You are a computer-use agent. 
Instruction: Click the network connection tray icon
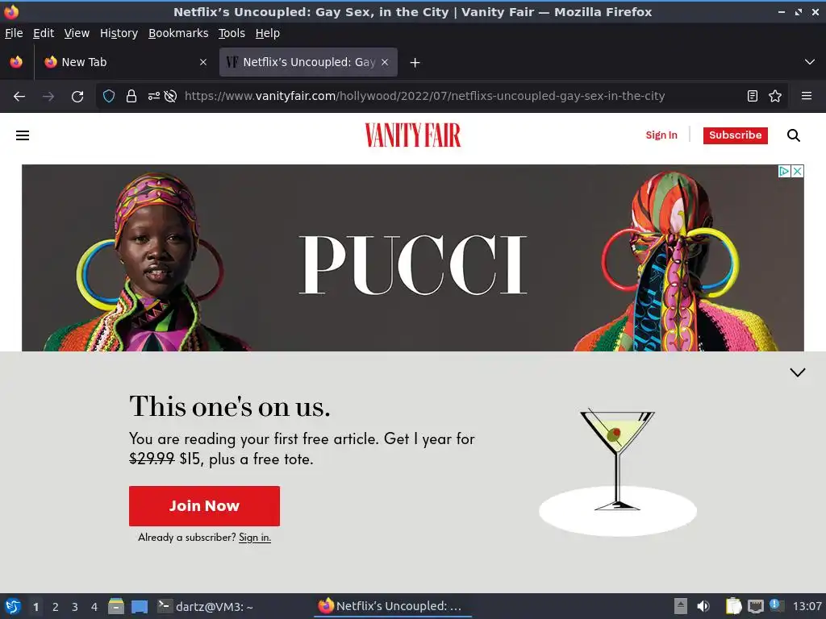coord(755,606)
